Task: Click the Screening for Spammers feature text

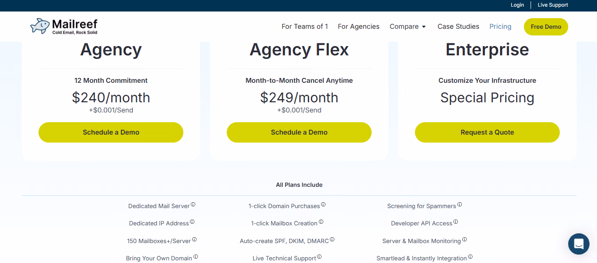Action: pyautogui.click(x=422, y=206)
